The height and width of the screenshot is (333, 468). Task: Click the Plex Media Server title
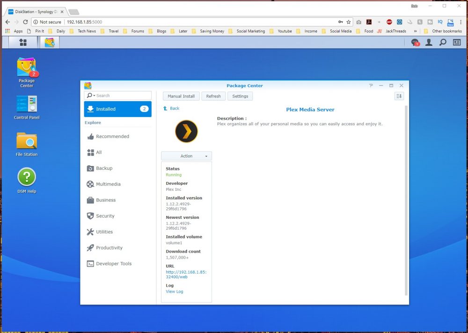pyautogui.click(x=310, y=109)
